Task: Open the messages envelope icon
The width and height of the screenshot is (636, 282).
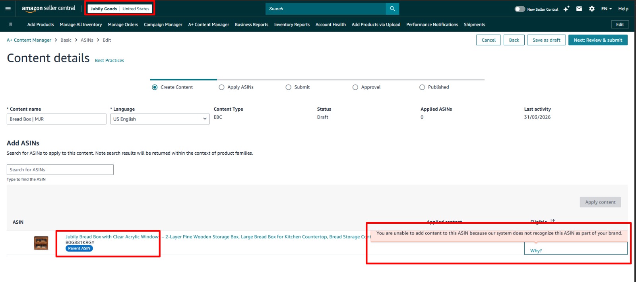Action: click(579, 9)
